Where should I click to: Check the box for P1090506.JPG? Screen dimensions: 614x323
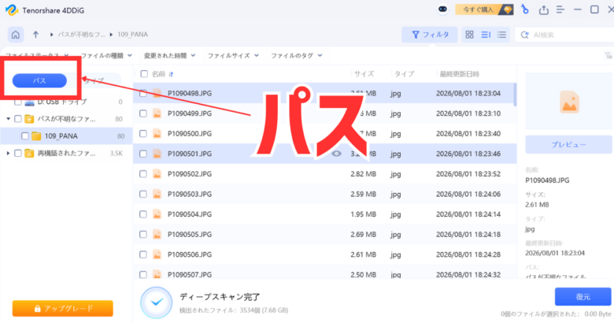click(143, 254)
